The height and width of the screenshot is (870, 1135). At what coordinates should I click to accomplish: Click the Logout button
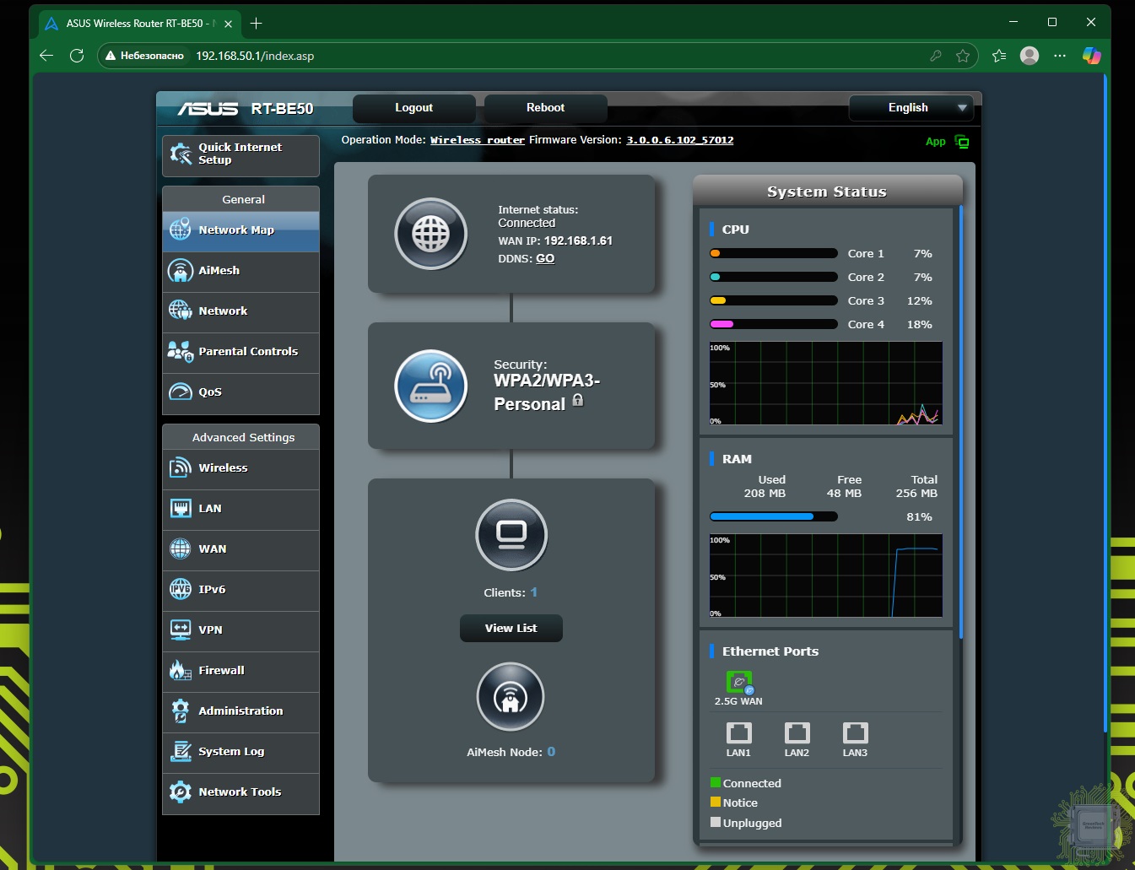[414, 108]
